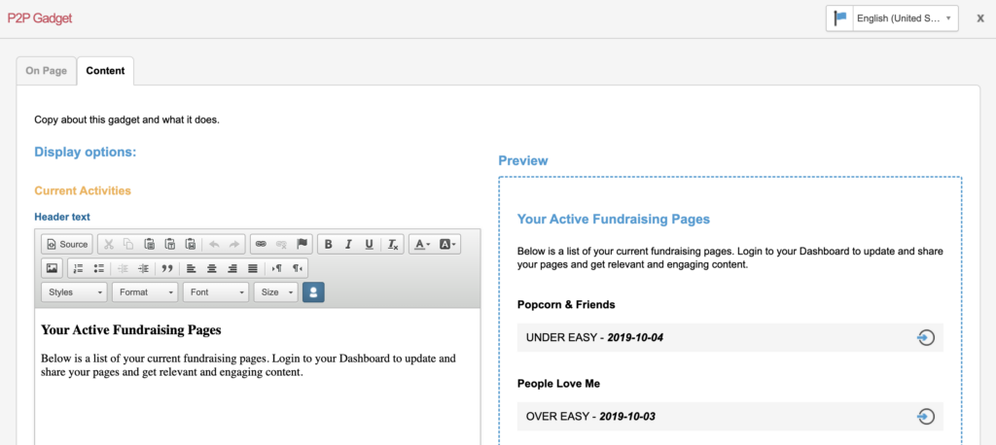The width and height of the screenshot is (996, 445).
Task: Center align the text
Action: [211, 268]
